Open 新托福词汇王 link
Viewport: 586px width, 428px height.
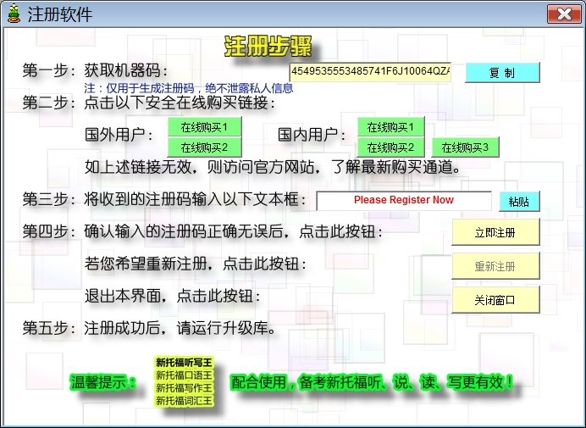pyautogui.click(x=184, y=400)
